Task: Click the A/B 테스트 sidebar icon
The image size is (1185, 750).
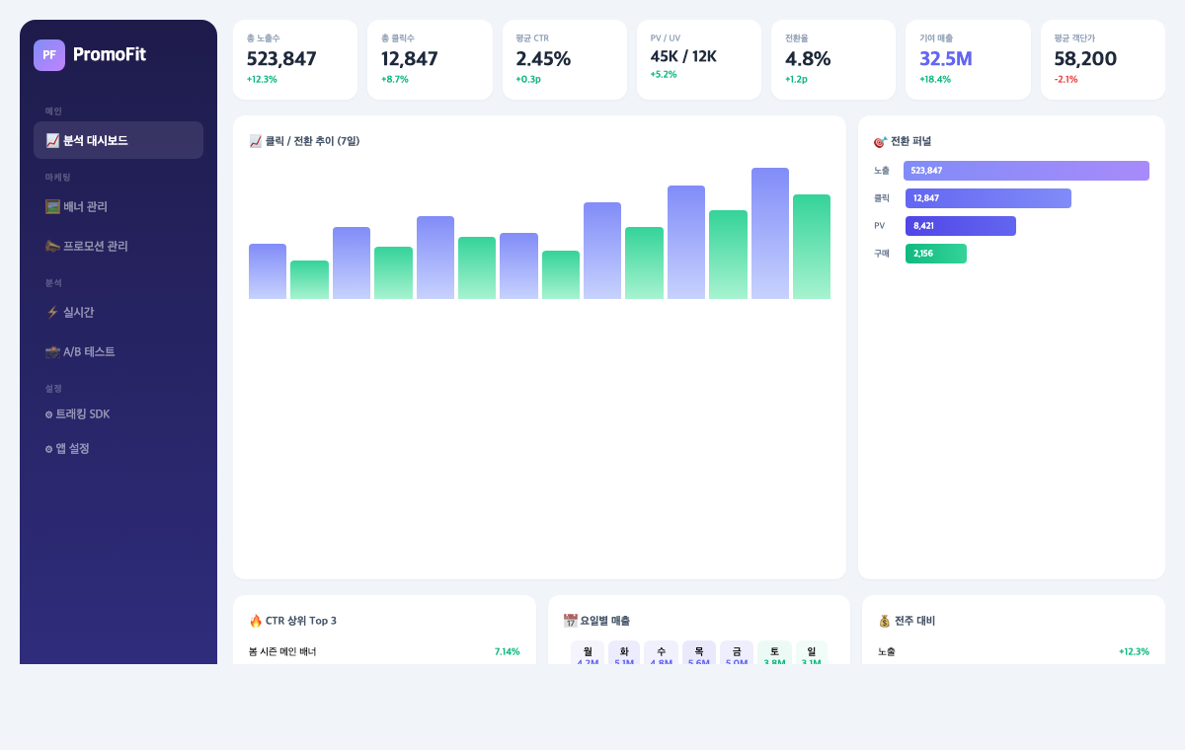Action: (x=52, y=351)
